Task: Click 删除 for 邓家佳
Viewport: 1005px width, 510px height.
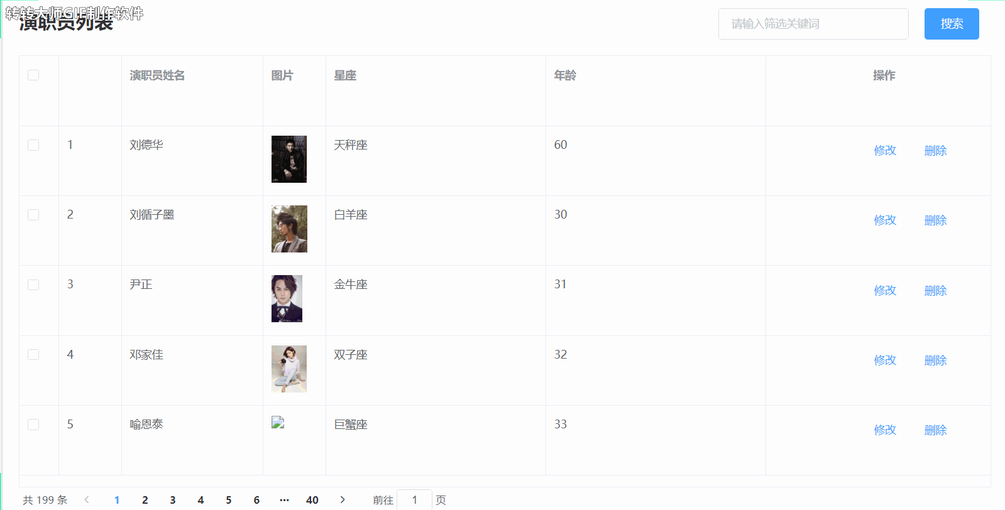Action: (x=935, y=361)
